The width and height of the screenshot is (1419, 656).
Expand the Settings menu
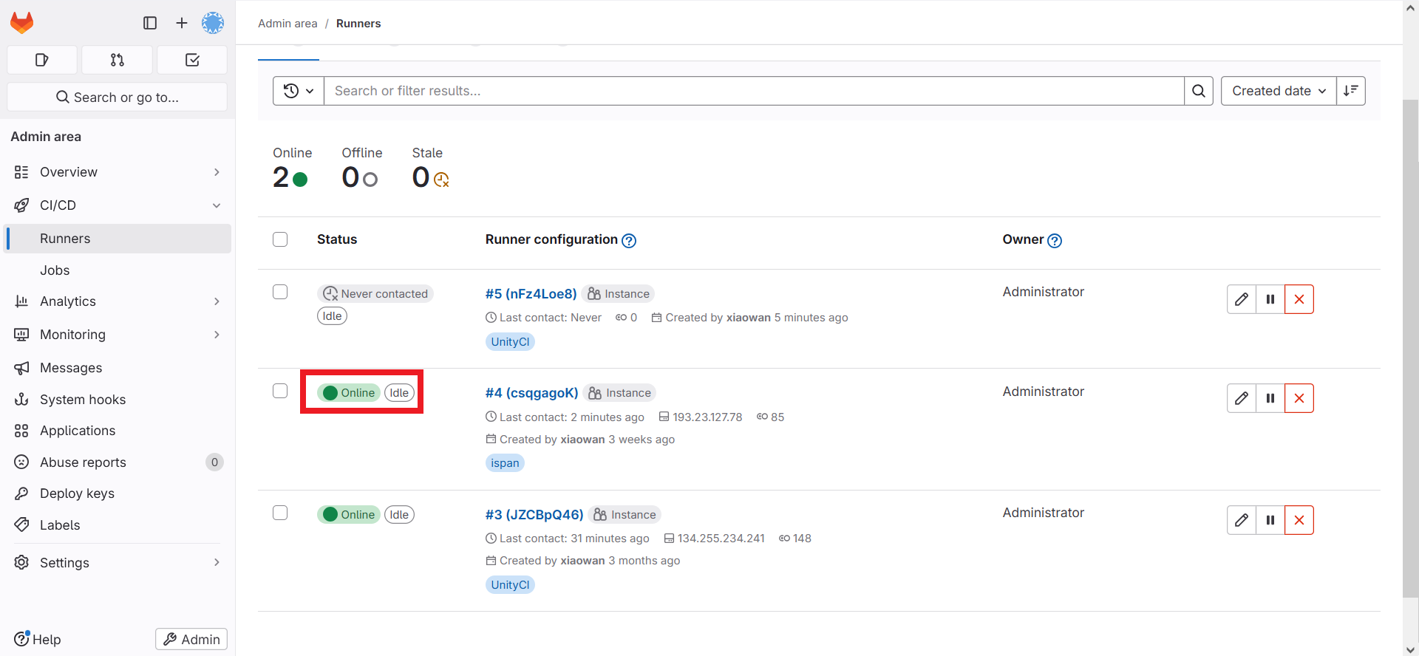point(118,563)
